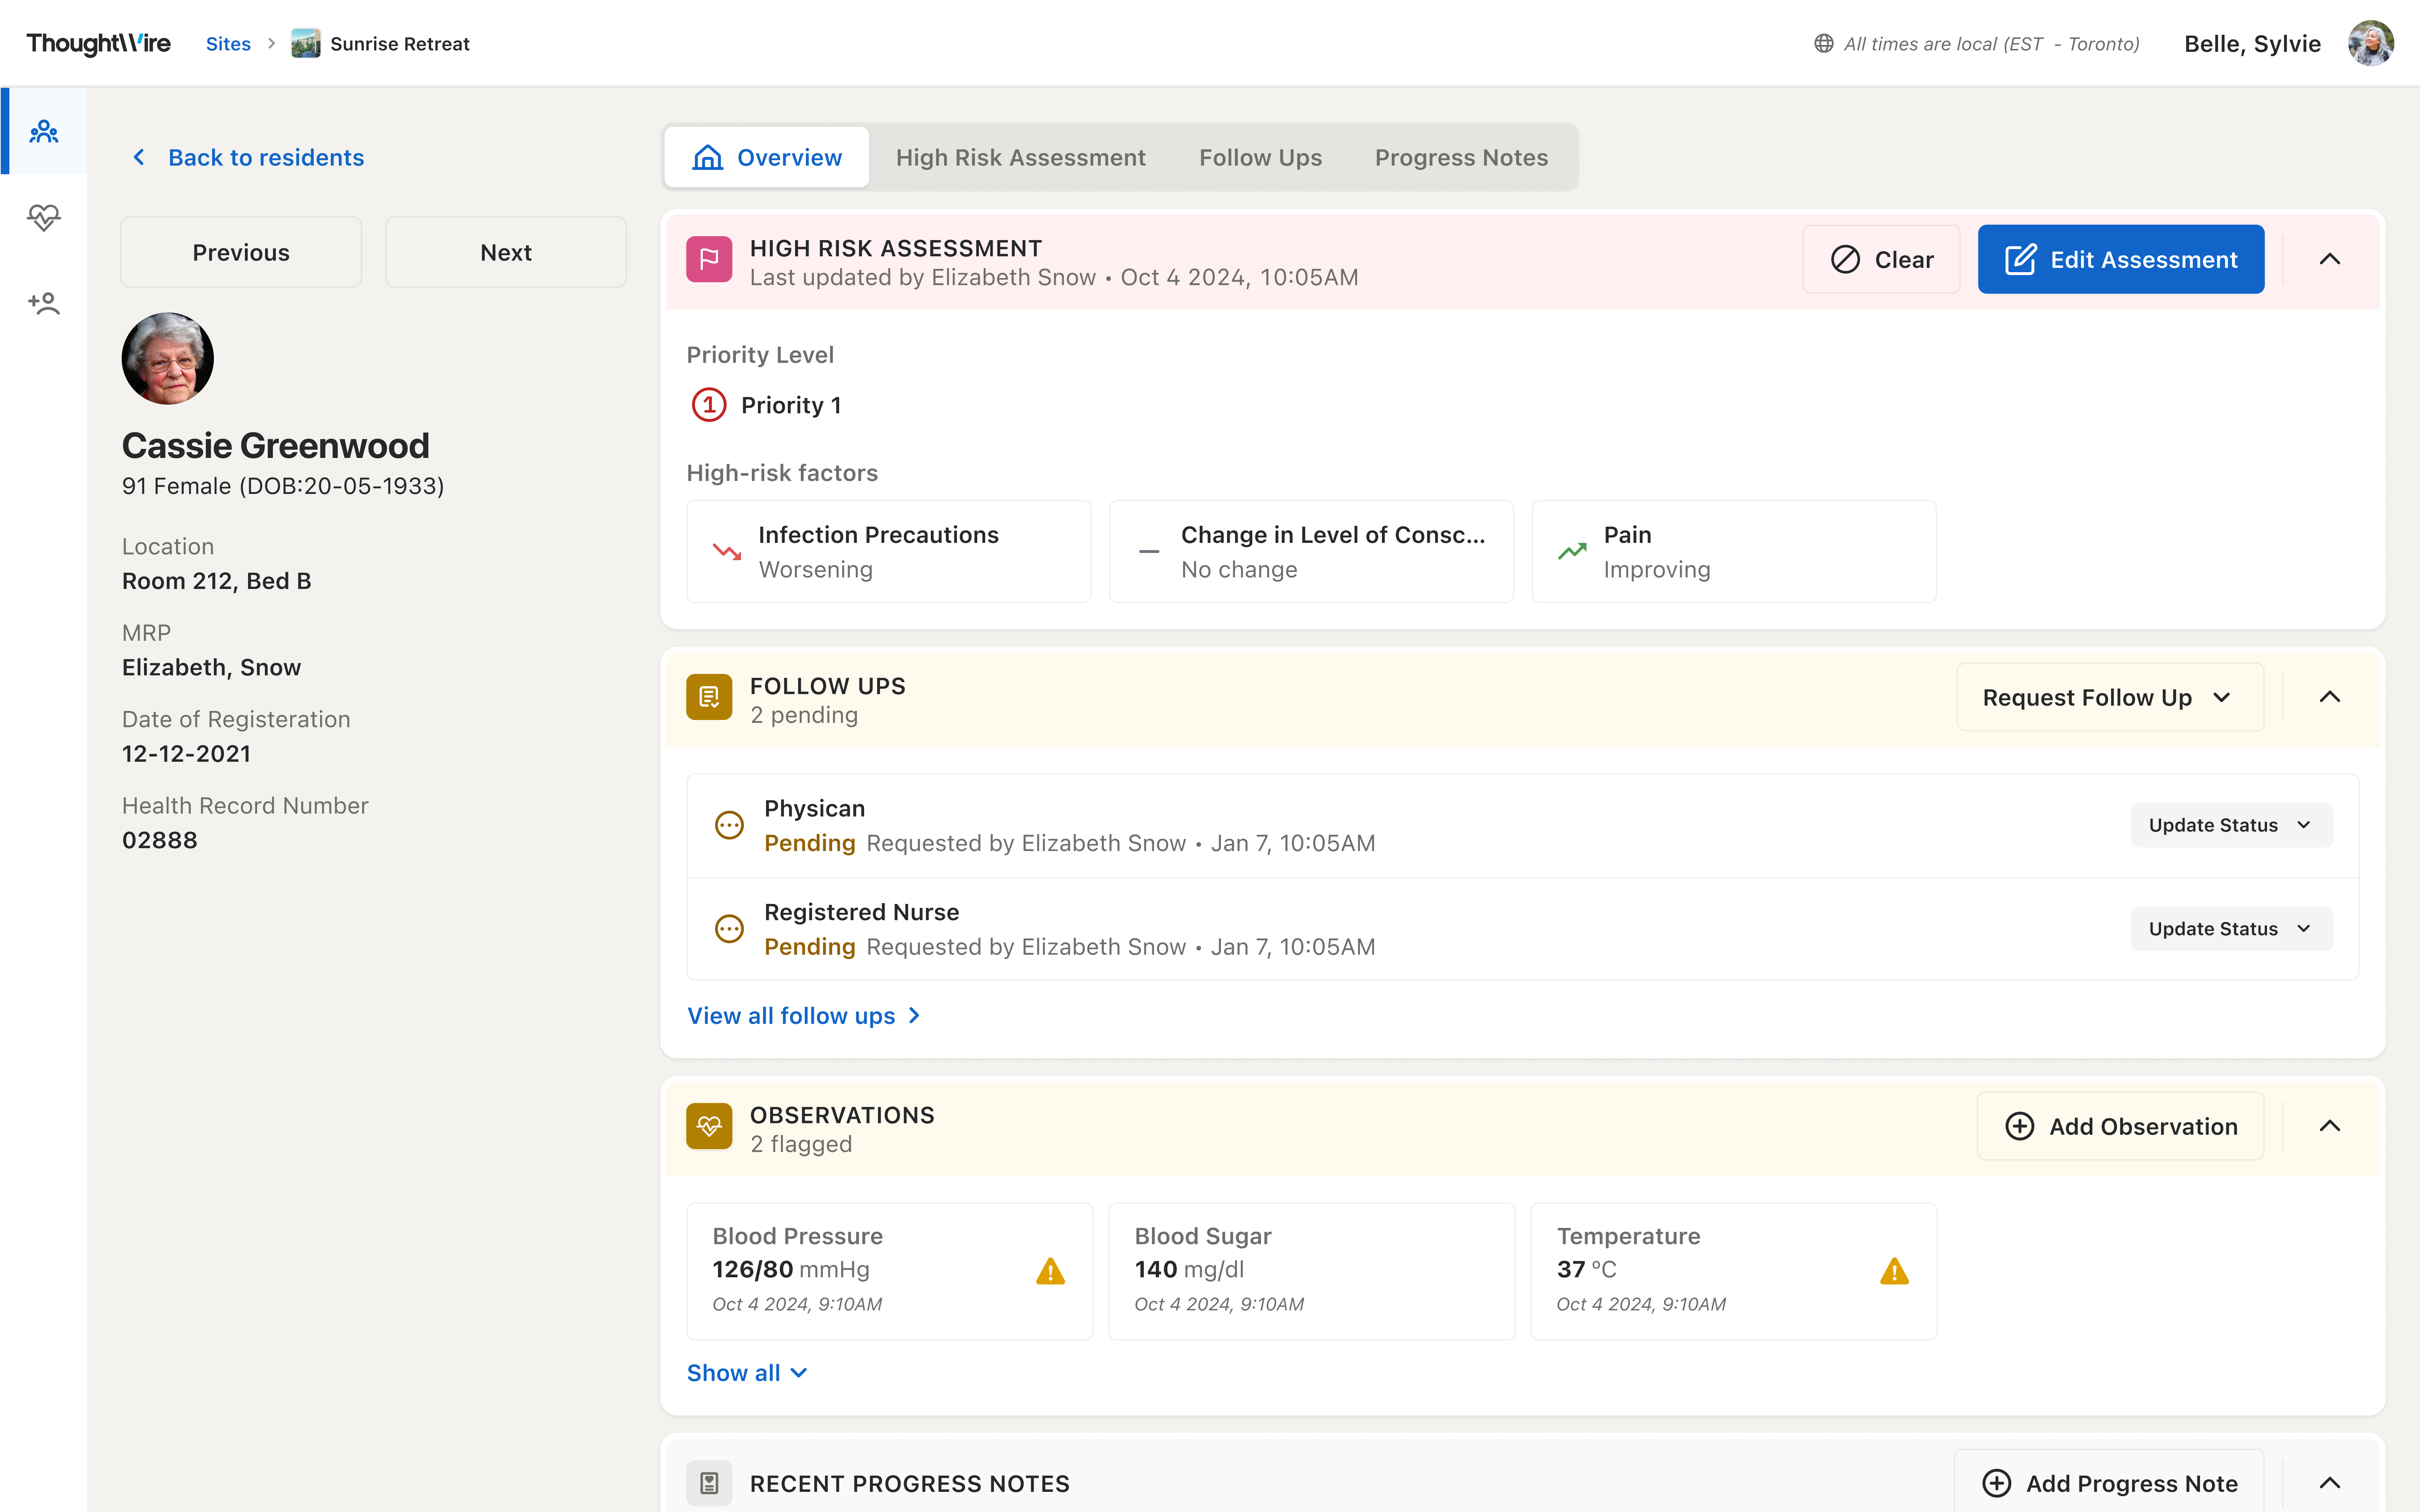Screen dimensions: 2420x1512
Task: Collapse the High Risk Assessment section
Action: [2330, 259]
